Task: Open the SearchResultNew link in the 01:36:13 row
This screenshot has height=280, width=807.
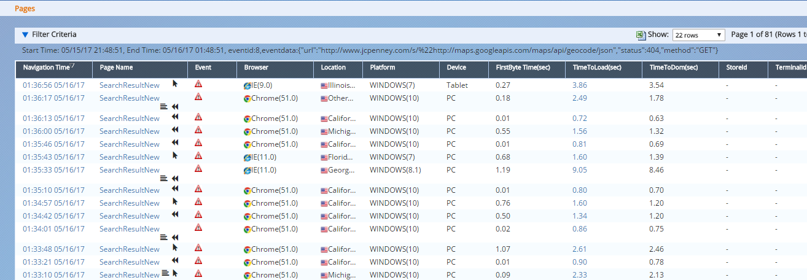Action: 130,119
